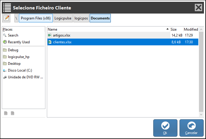
Task: Sort files by Size column
Action: (176, 29)
